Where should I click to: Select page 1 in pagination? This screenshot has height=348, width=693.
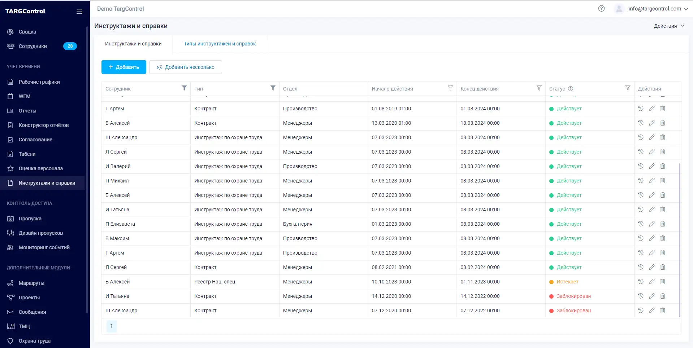[111, 326]
